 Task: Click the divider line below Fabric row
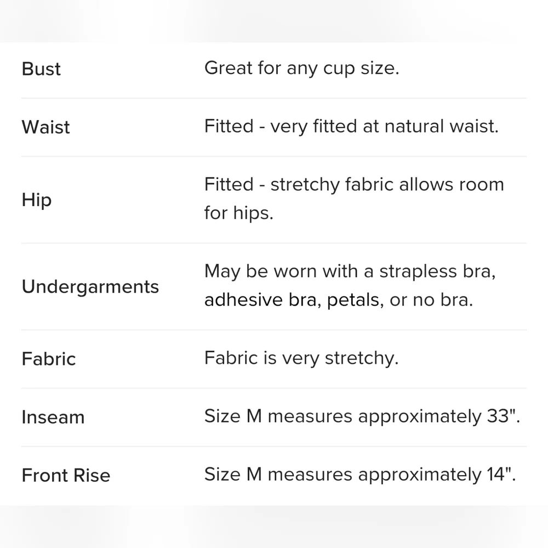click(274, 388)
